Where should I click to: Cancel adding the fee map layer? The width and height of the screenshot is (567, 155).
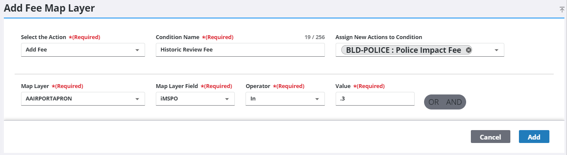490,137
